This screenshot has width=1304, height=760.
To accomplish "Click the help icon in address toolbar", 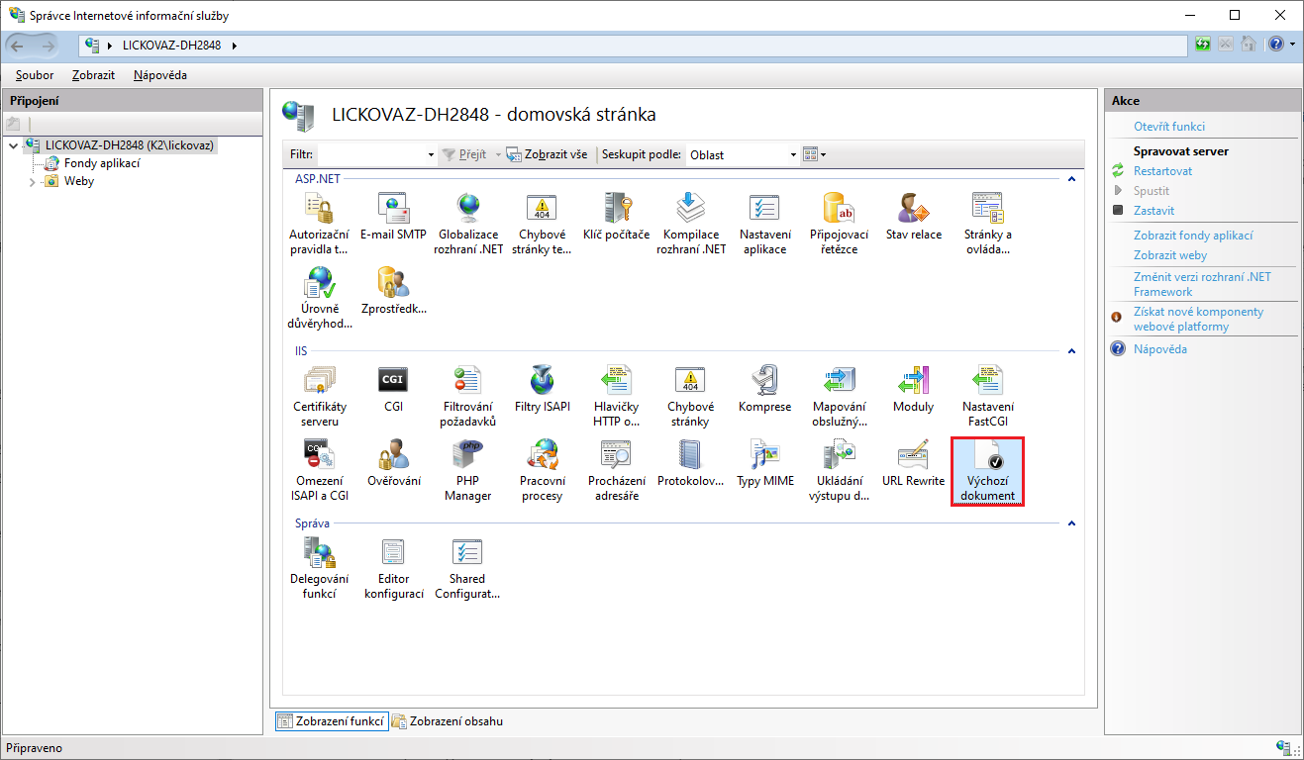I will click(x=1275, y=45).
